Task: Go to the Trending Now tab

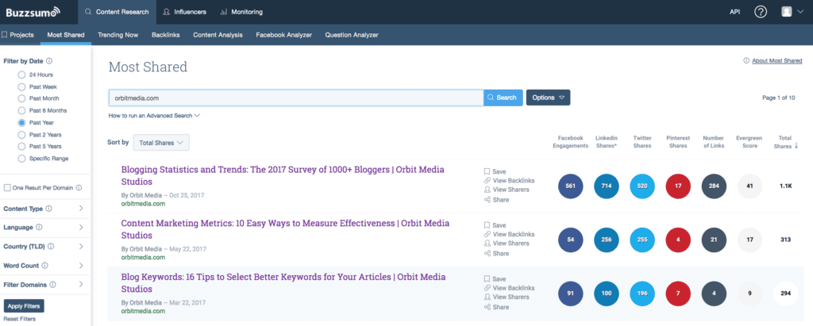Action: 118,35
